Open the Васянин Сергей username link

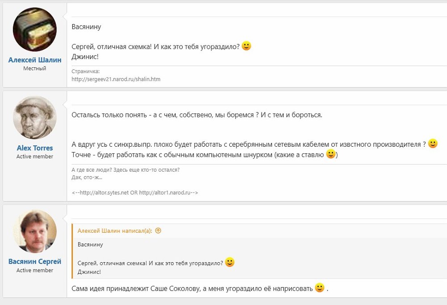(35, 261)
